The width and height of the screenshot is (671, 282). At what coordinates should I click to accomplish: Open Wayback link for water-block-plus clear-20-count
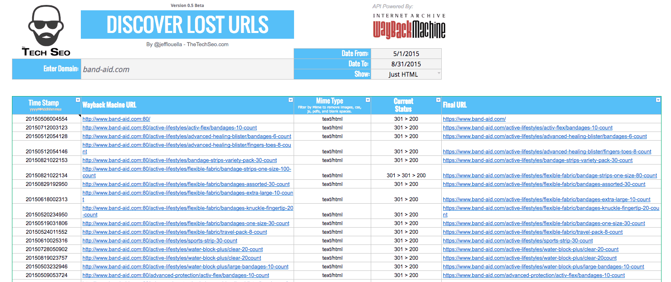tap(172, 249)
